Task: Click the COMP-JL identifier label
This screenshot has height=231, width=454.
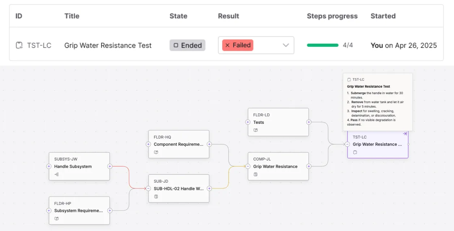Action: tap(262, 159)
